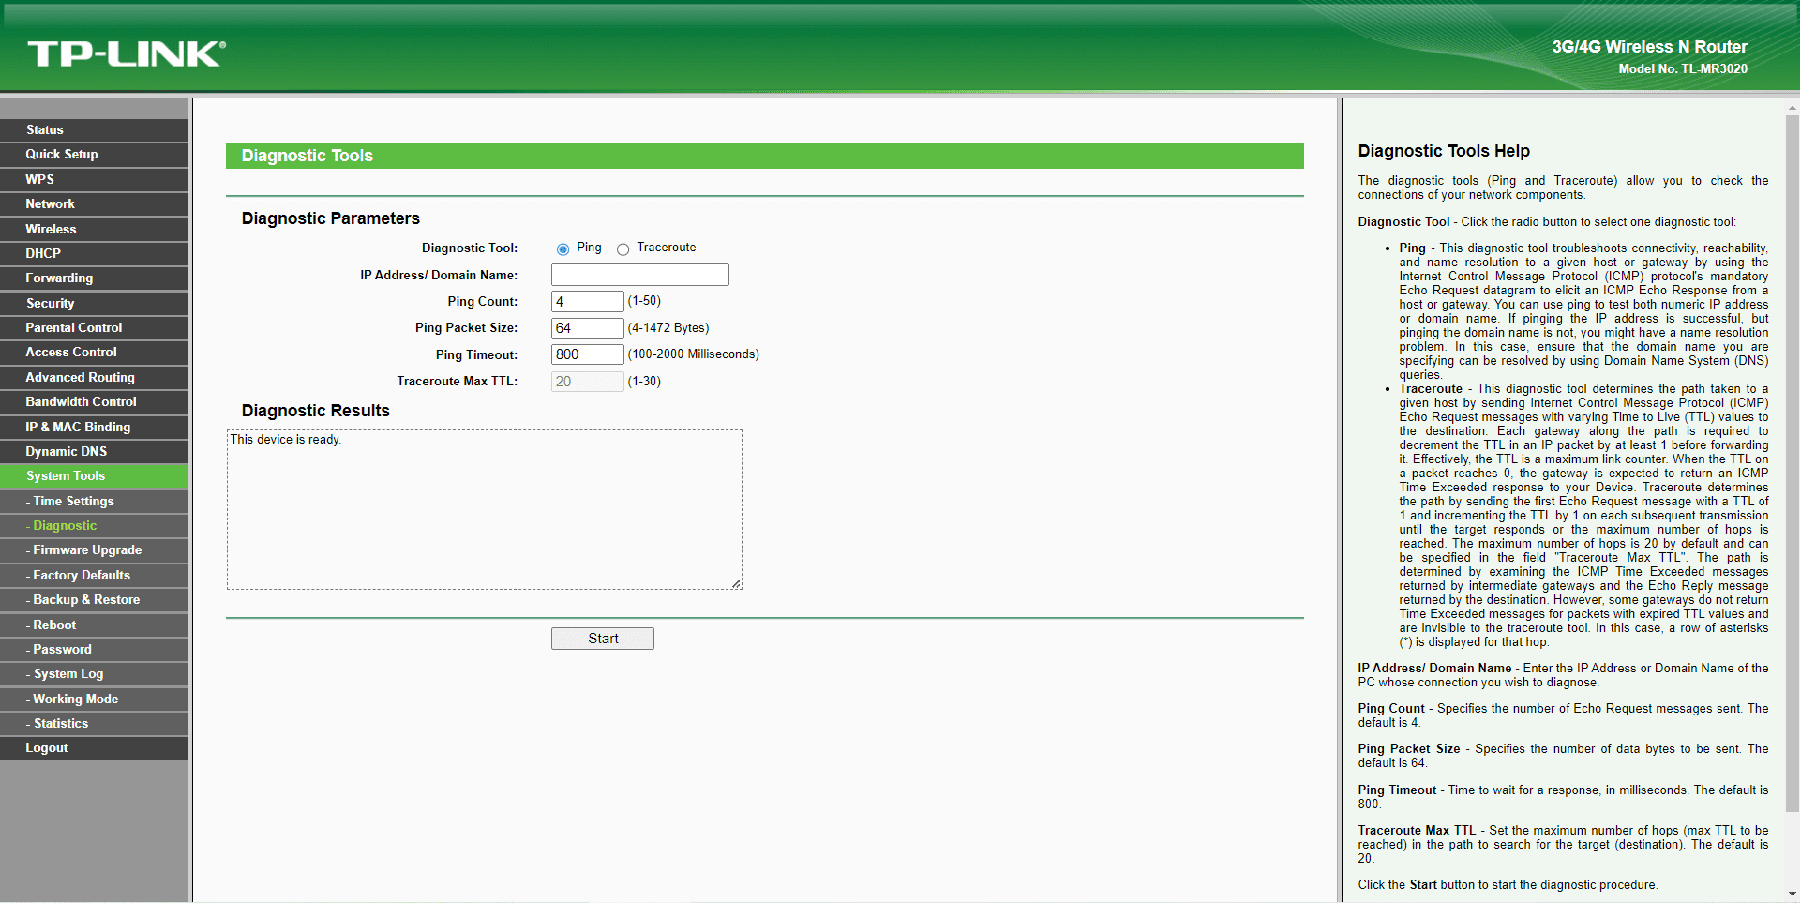The width and height of the screenshot is (1801, 903).
Task: View the System Log page
Action: tap(94, 674)
